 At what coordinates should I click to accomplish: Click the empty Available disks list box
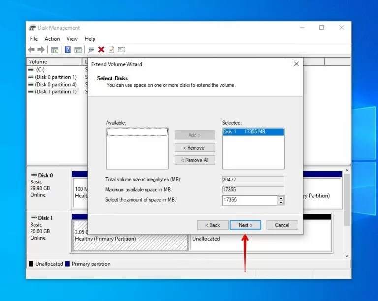tap(137, 149)
